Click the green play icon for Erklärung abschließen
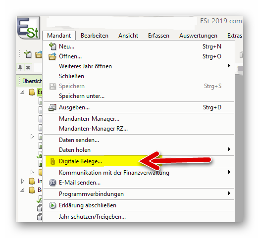This screenshot has width=259, height=238. pyautogui.click(x=52, y=205)
